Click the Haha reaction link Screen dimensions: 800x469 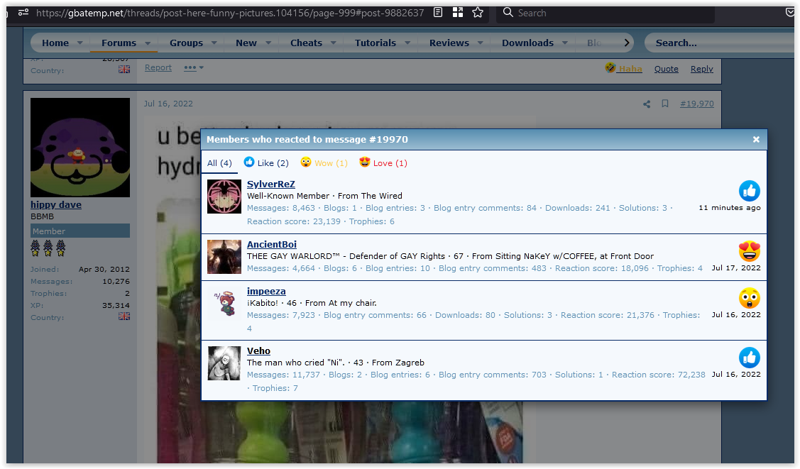tap(623, 68)
